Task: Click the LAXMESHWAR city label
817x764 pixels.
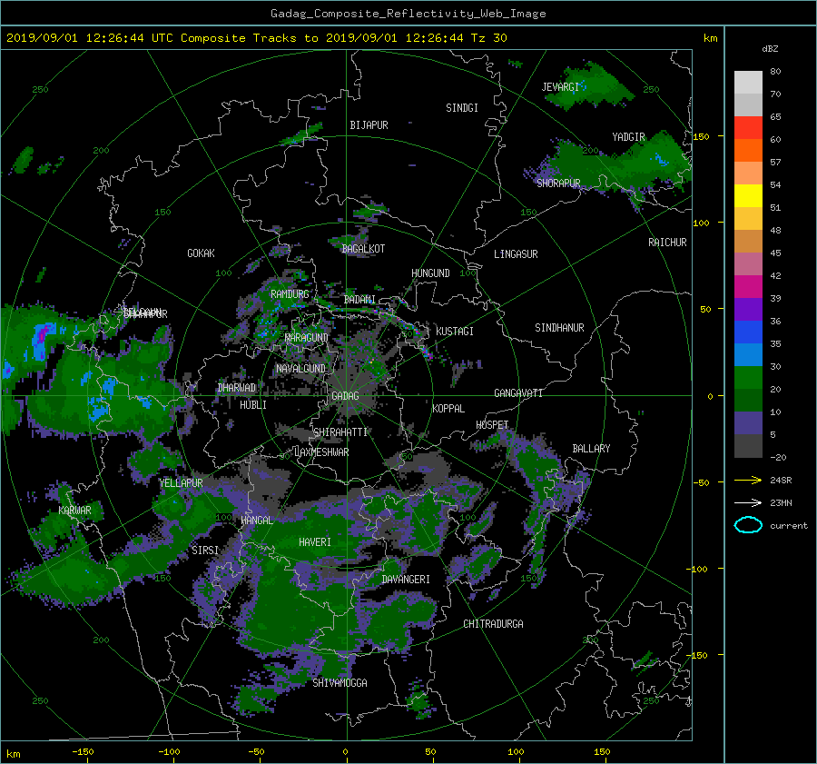Action: coord(321,452)
